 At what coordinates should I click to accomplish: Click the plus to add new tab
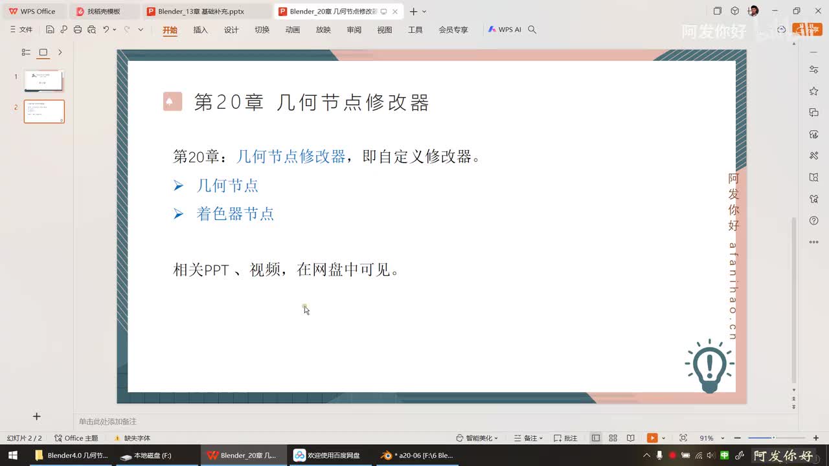(413, 12)
